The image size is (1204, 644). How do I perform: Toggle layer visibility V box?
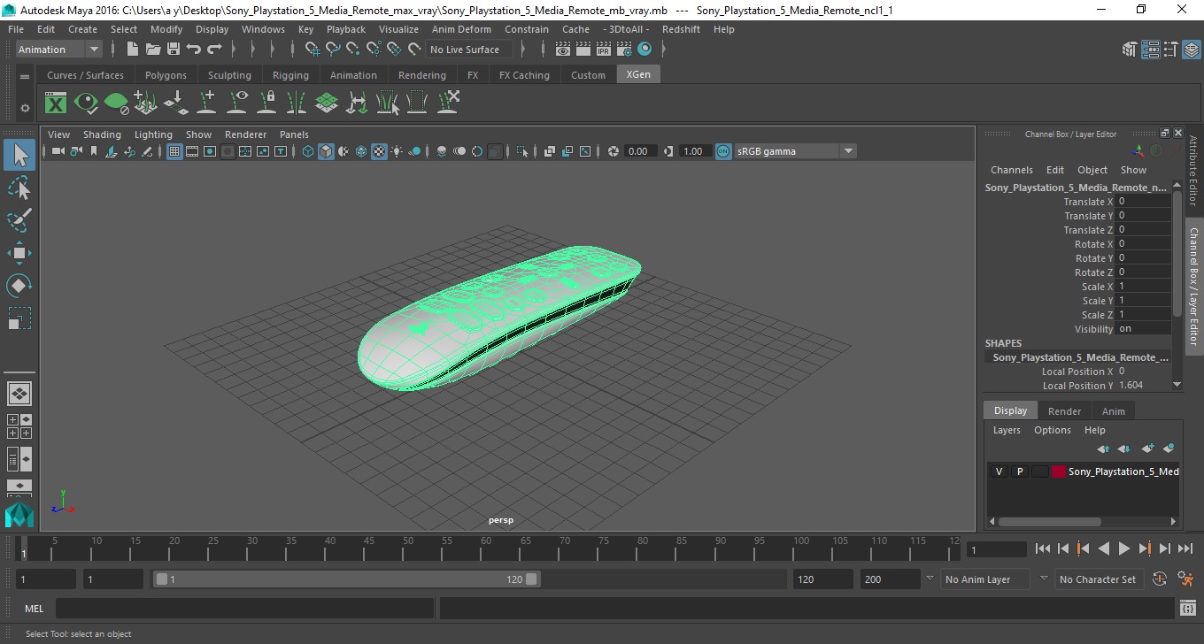(999, 471)
